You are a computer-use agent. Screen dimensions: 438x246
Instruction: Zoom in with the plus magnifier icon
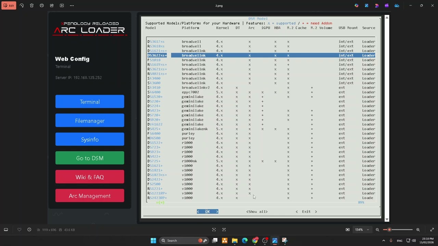[418, 230]
